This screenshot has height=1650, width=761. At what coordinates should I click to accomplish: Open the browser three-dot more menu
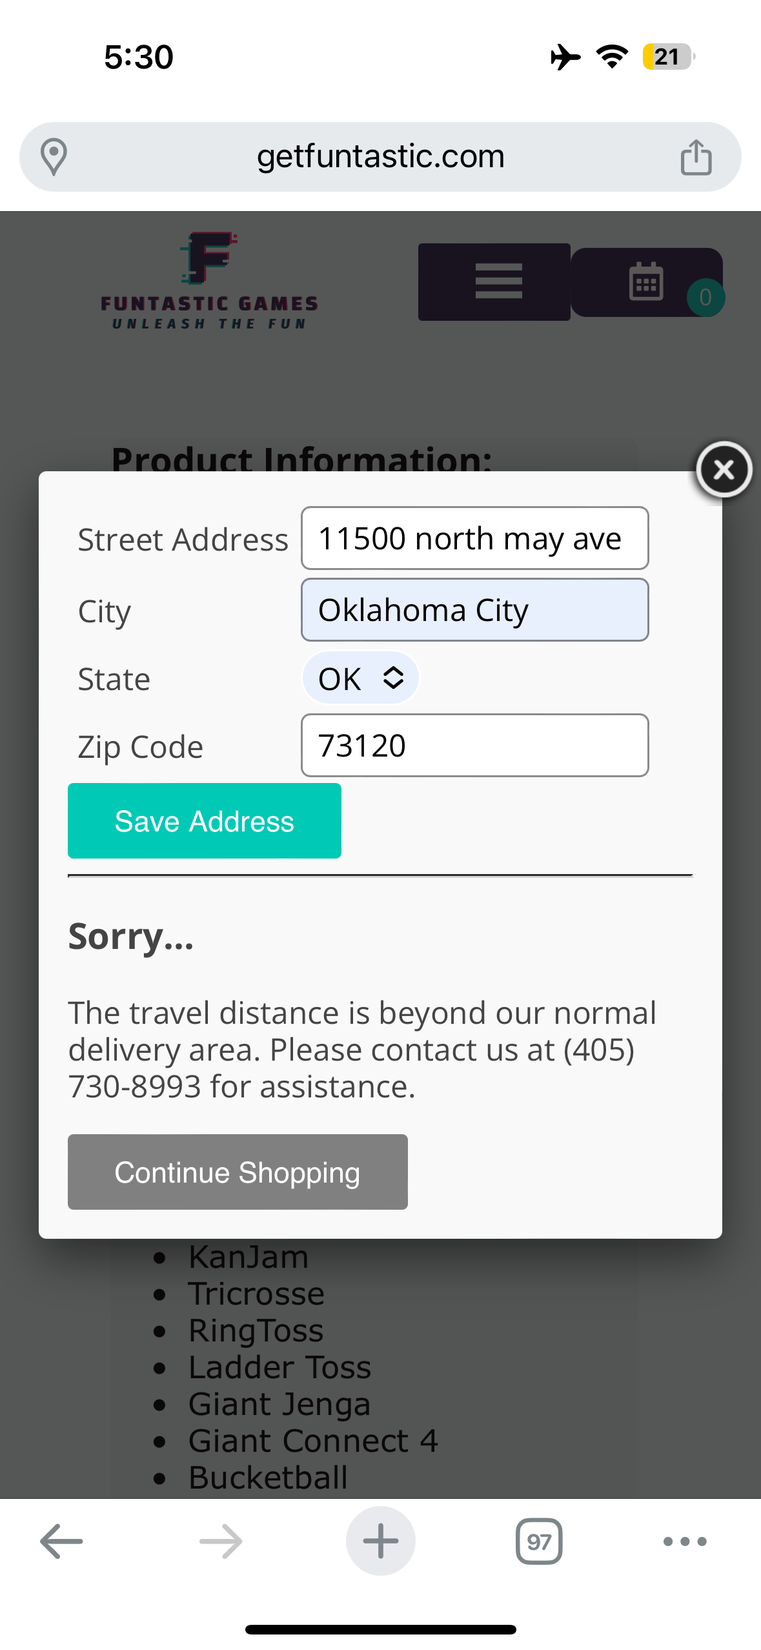(x=685, y=1541)
